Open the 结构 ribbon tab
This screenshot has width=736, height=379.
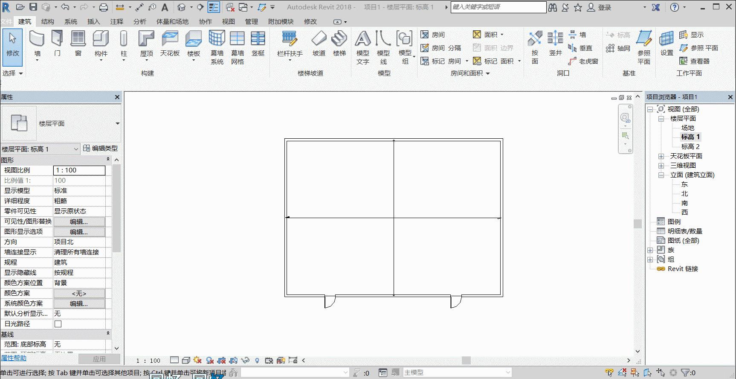(48, 22)
